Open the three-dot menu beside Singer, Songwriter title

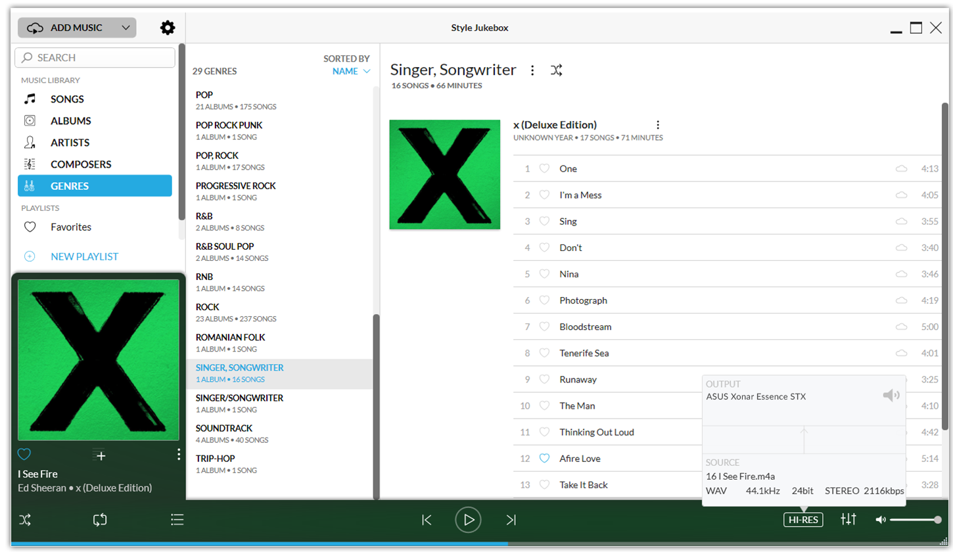pyautogui.click(x=532, y=70)
